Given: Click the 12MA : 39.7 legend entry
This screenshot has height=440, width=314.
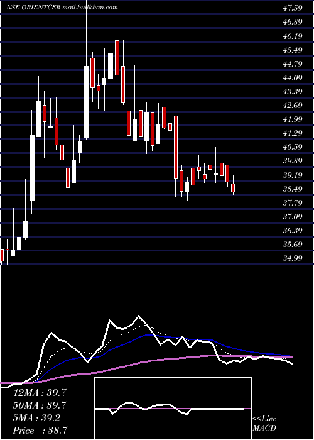Looking at the screenshot, I should click(x=40, y=392).
